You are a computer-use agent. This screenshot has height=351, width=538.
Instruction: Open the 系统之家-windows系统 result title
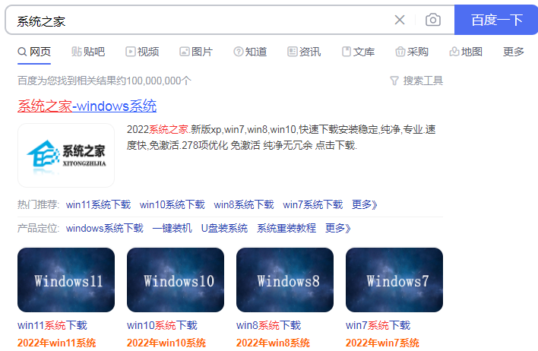coord(87,106)
